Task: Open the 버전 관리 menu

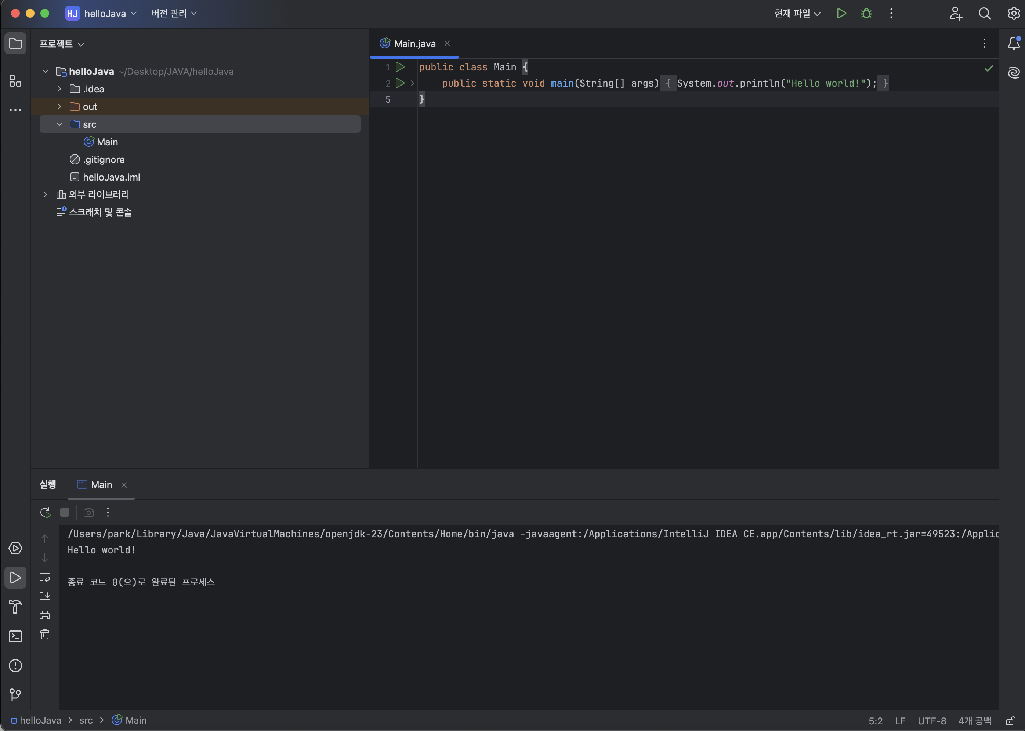Action: 174,14
